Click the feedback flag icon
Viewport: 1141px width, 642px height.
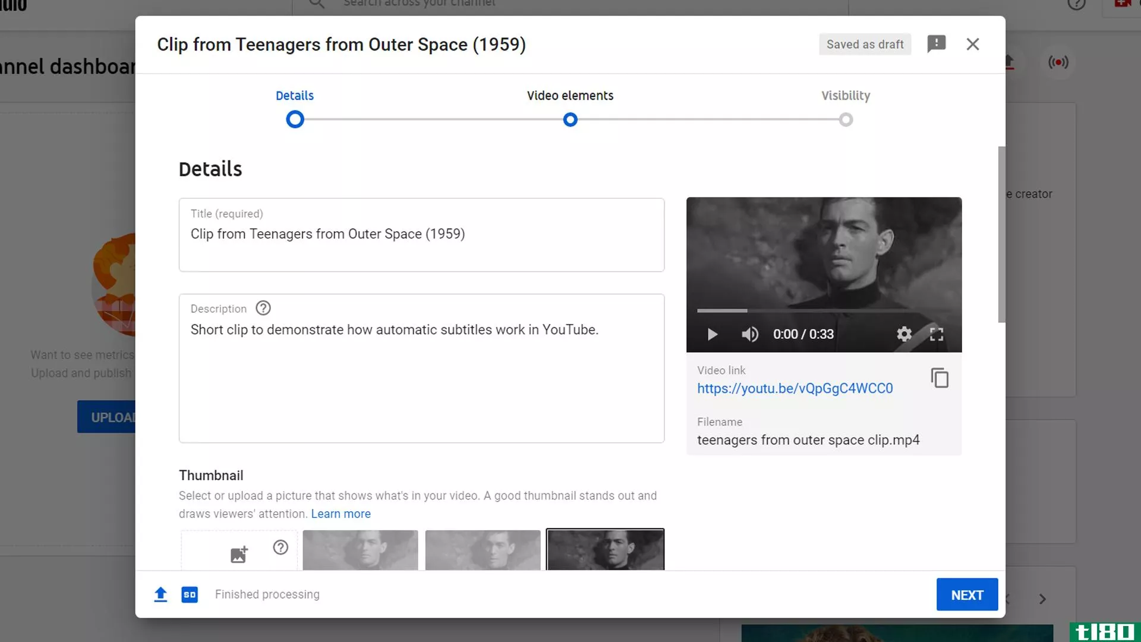[x=937, y=43]
